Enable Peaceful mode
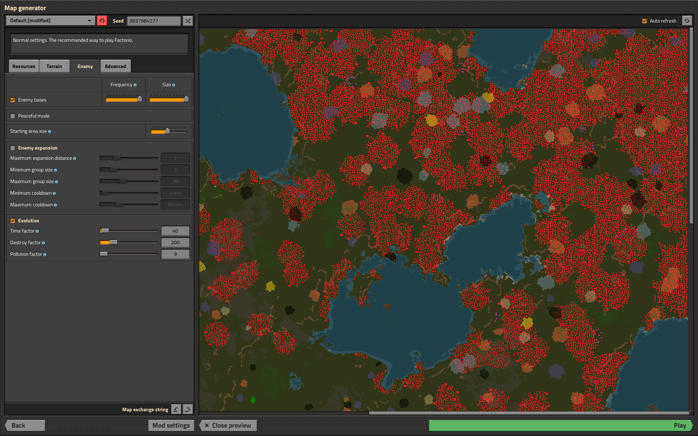 click(13, 116)
